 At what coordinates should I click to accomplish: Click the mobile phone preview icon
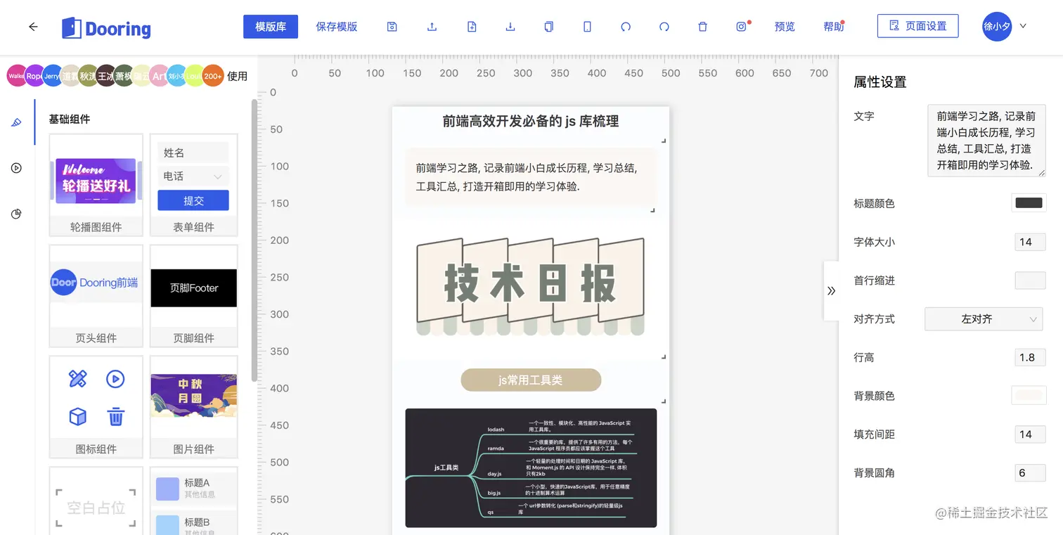click(x=587, y=27)
